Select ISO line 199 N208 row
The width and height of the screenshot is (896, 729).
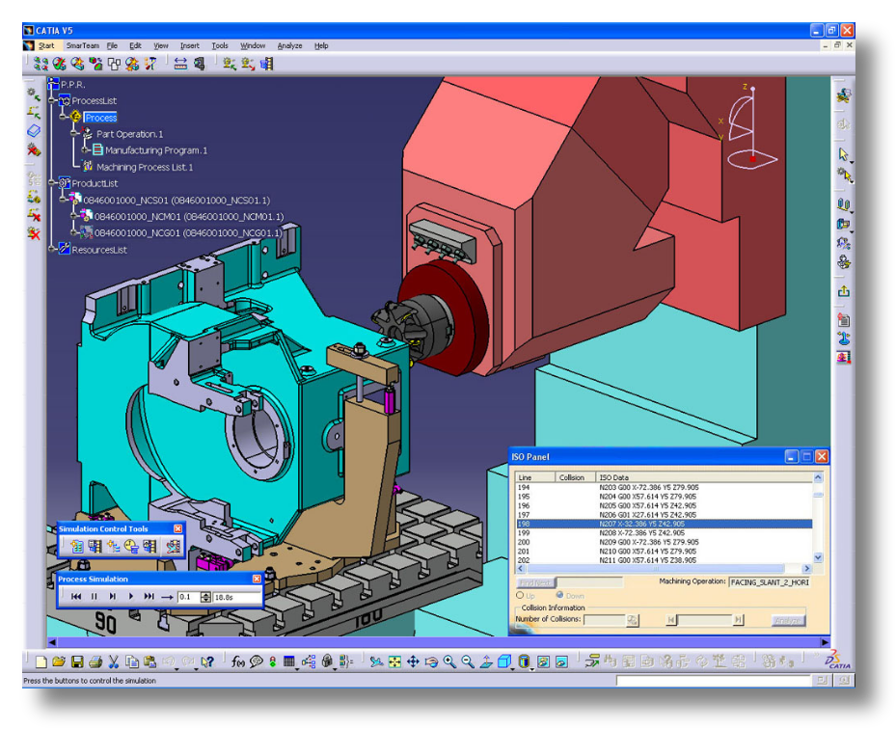pos(664,532)
